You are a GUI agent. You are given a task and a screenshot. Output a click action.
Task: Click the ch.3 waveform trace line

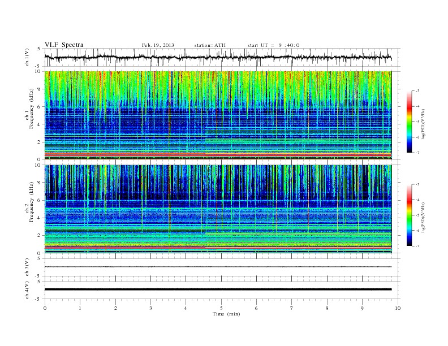[x=218, y=267]
